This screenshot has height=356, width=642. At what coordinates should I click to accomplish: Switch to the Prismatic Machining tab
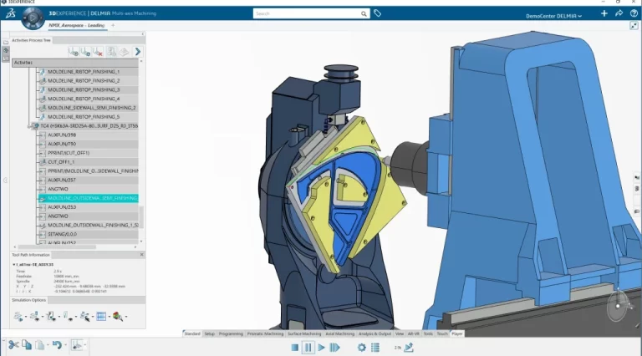264,333
